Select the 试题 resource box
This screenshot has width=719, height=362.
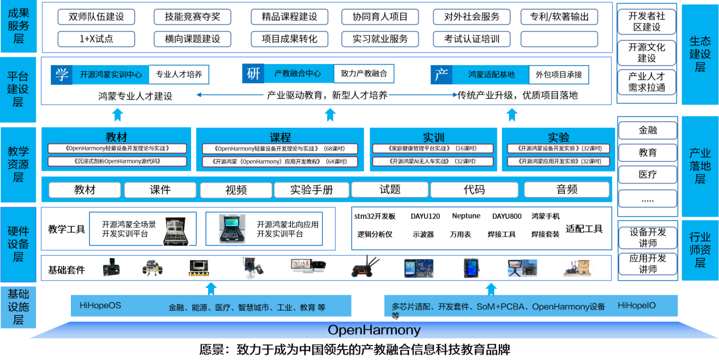pyautogui.click(x=390, y=190)
